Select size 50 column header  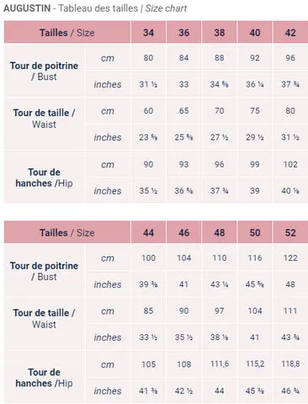click(255, 232)
